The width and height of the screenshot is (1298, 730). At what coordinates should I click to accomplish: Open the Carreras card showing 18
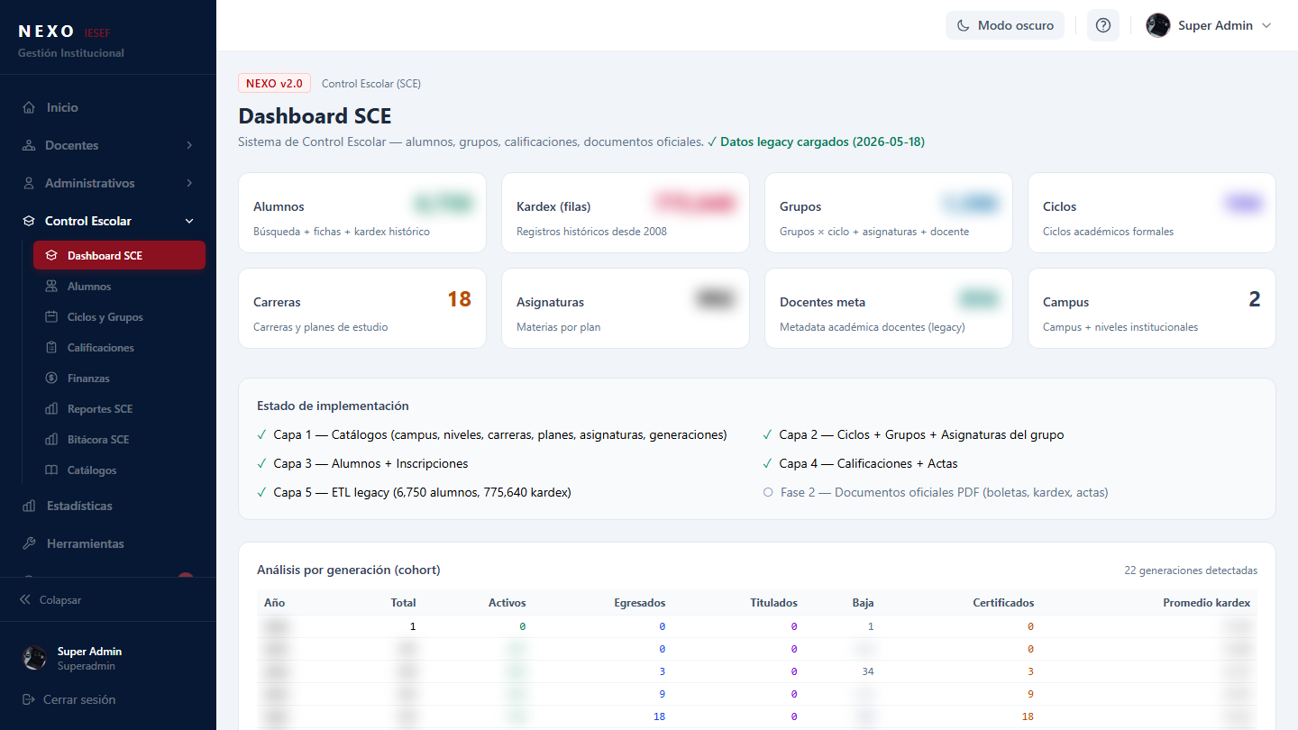point(362,308)
